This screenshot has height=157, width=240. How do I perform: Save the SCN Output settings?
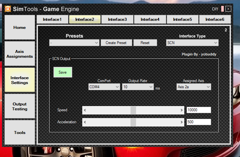point(63,72)
